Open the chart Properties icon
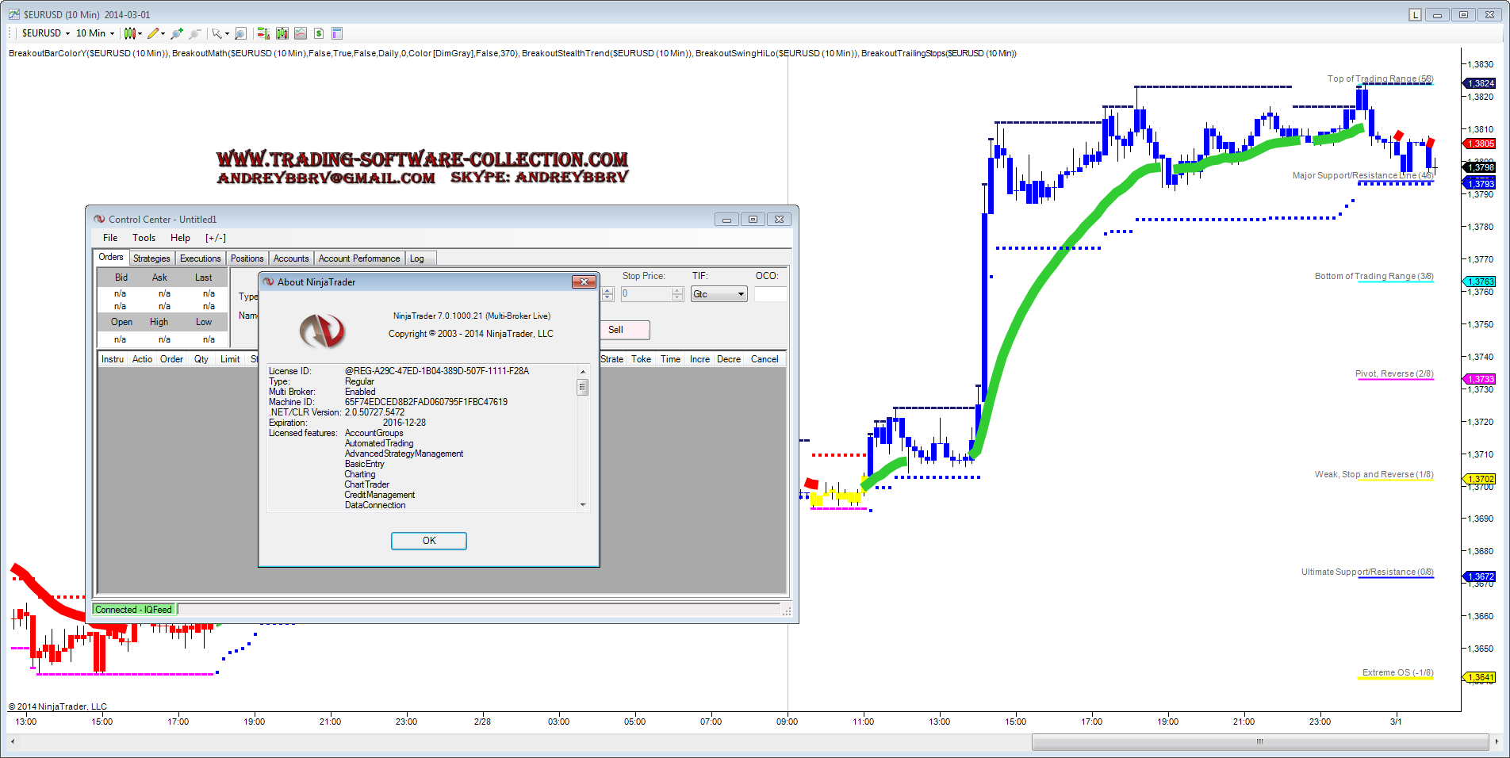1510x758 pixels. pyautogui.click(x=337, y=33)
